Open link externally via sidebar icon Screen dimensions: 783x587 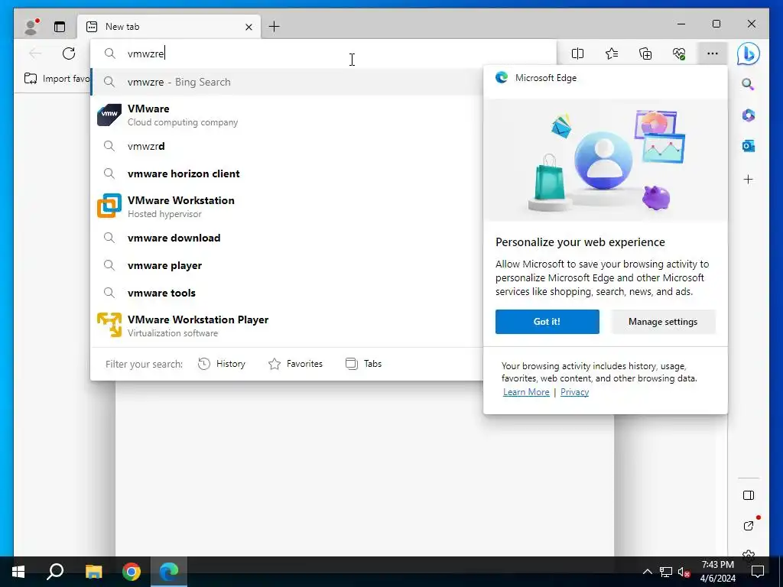pyautogui.click(x=749, y=526)
